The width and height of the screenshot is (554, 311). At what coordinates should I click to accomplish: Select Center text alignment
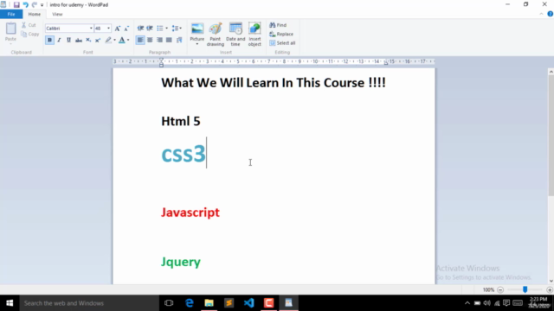point(150,41)
